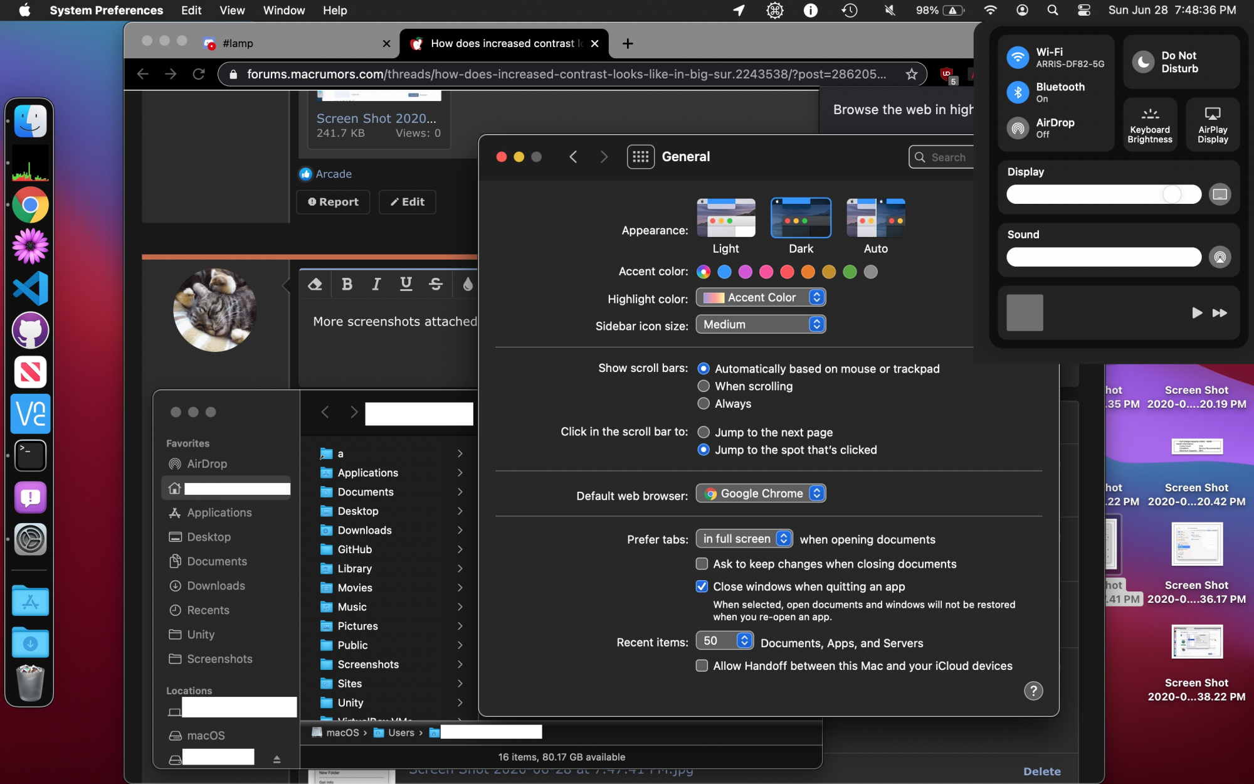This screenshot has width=1254, height=784.
Task: Reload the Chrome page
Action: 199,74
